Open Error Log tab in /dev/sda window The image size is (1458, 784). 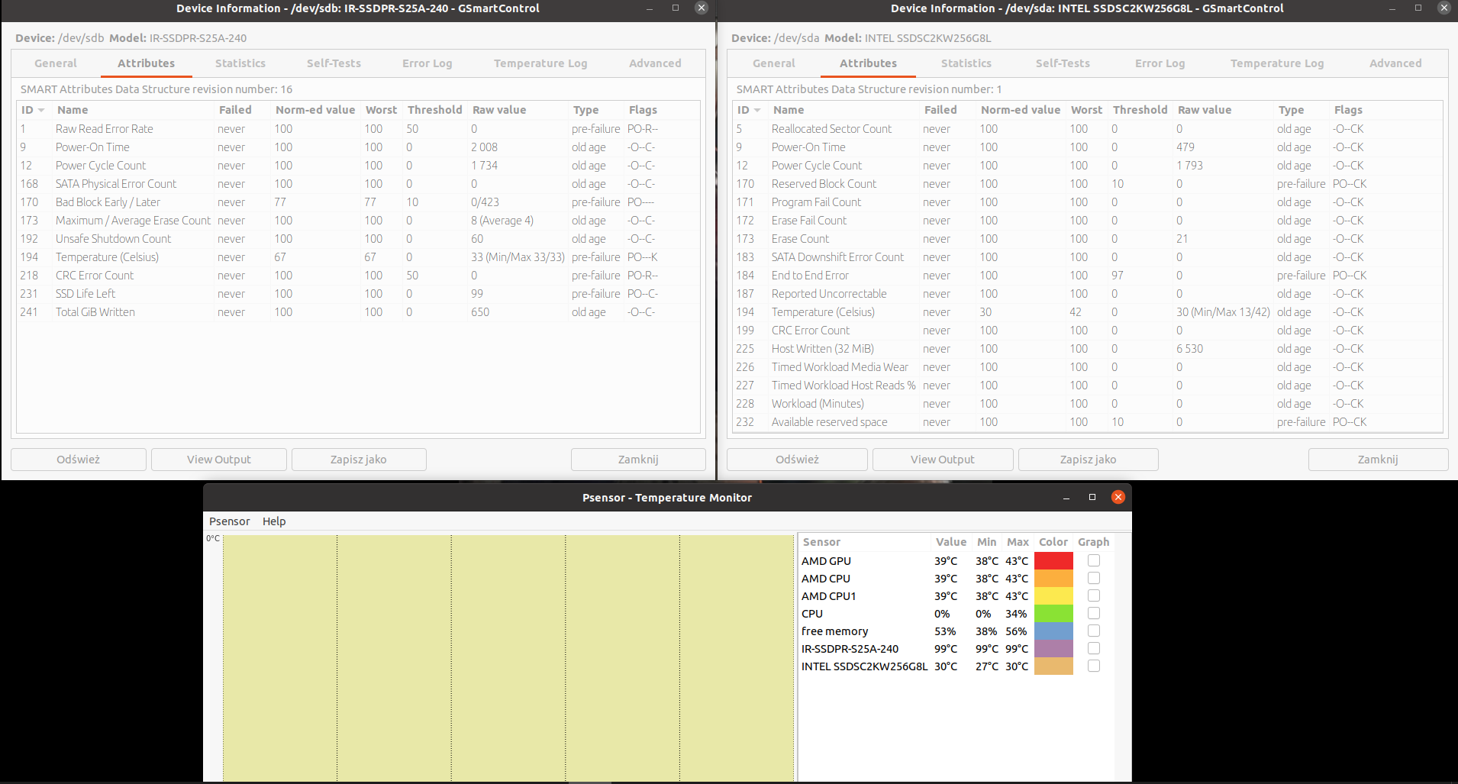[x=1160, y=63]
